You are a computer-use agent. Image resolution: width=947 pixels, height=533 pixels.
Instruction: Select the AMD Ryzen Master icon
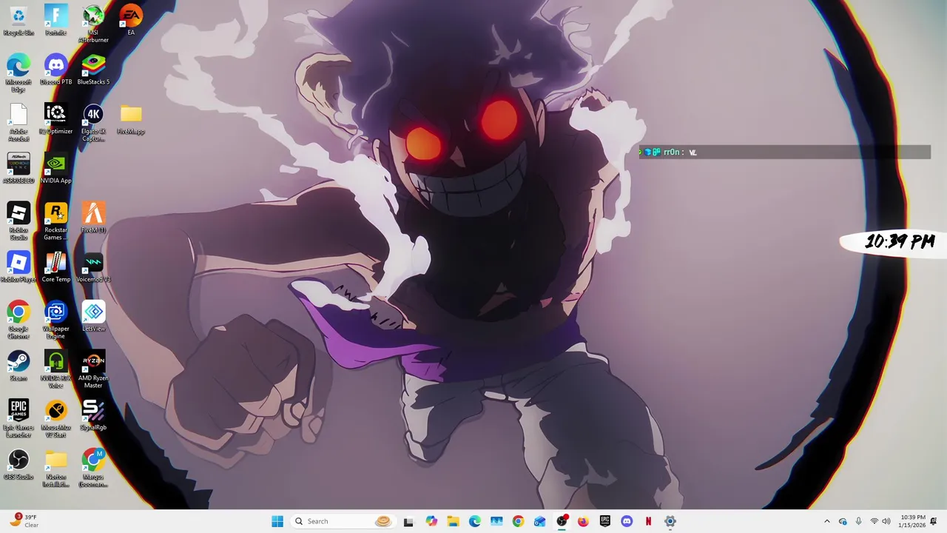point(93,369)
